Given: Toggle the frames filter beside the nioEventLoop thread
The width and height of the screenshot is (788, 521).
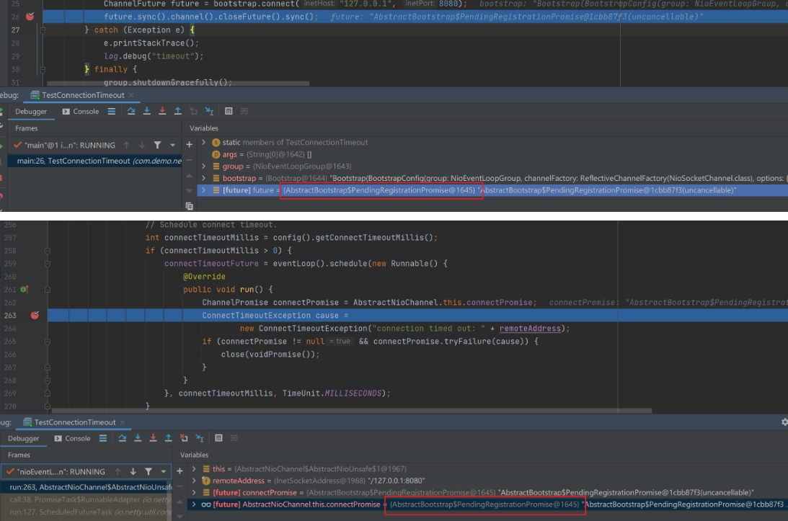Looking at the screenshot, I should click(x=149, y=472).
